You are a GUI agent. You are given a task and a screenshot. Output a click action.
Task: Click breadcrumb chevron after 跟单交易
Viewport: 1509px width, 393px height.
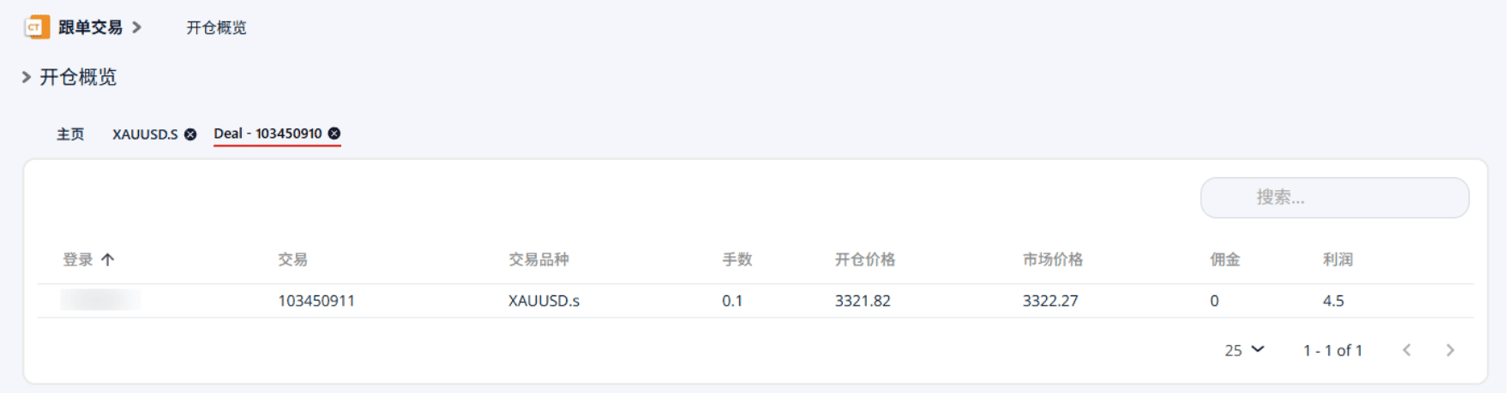point(136,27)
